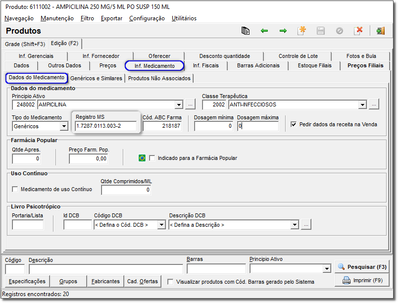398x303 pixels.
Task: Click the Fabricantes button
Action: (x=105, y=281)
